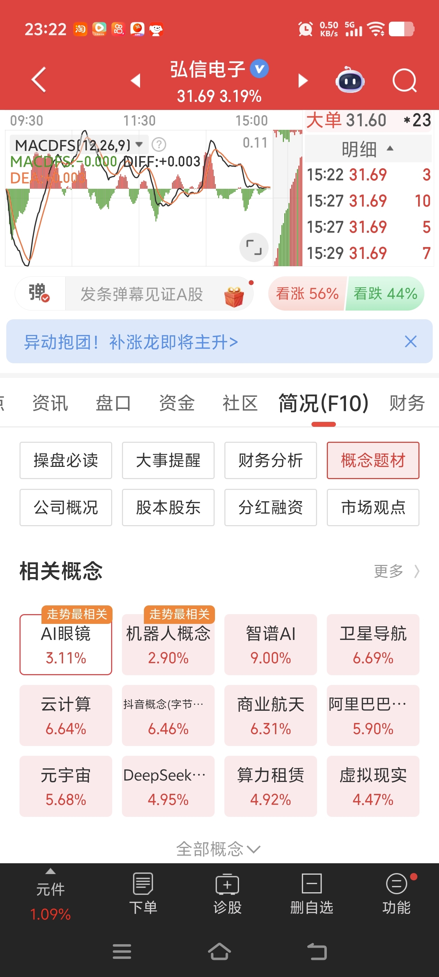
Task: Remove stock via 删自选 icon
Action: [311, 894]
